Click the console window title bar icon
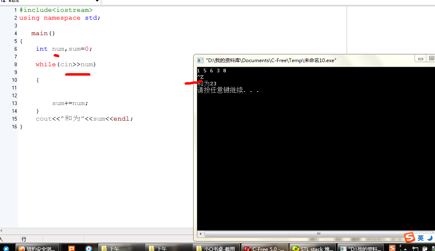 (x=200, y=61)
